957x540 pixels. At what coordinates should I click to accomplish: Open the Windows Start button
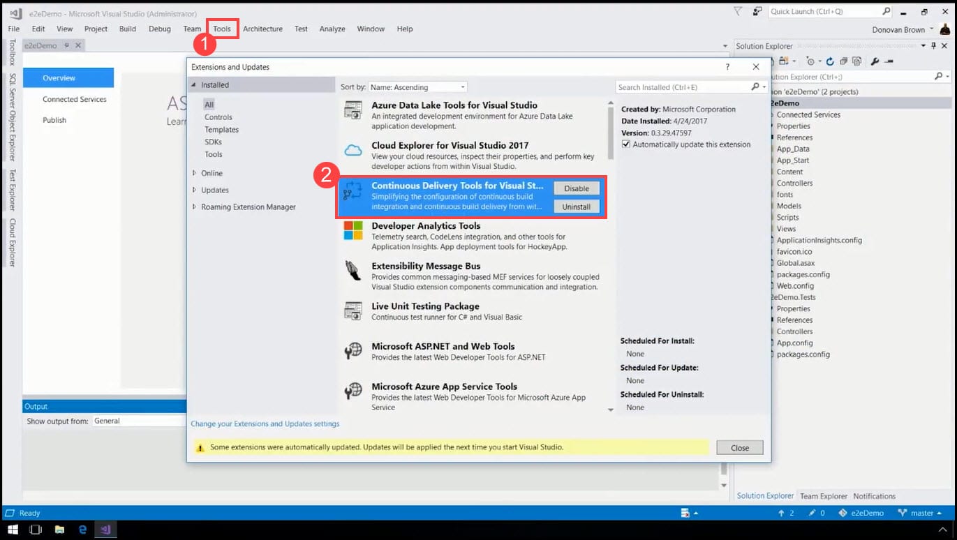point(13,530)
